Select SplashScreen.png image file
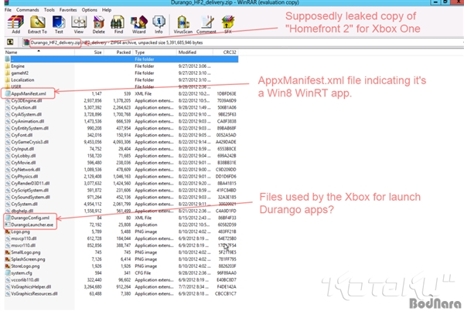Image resolution: width=464 pixels, height=311 pixels. pyautogui.click(x=28, y=259)
